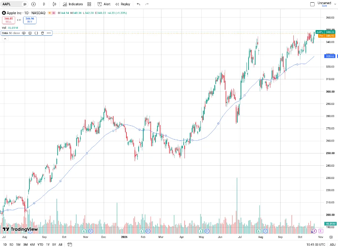Click the Pre 346.93 pre-market price label

coord(327,36)
